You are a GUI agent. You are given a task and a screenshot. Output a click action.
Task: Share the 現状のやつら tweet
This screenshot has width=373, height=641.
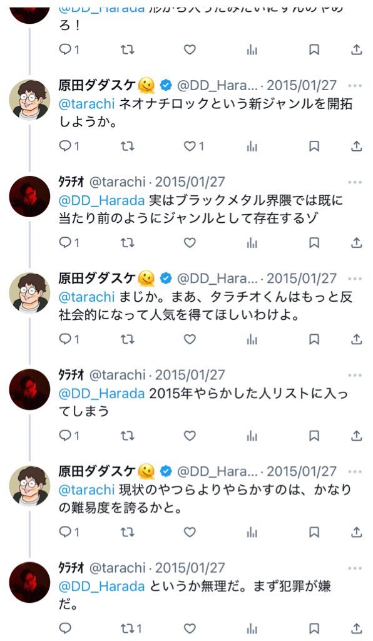[357, 532]
